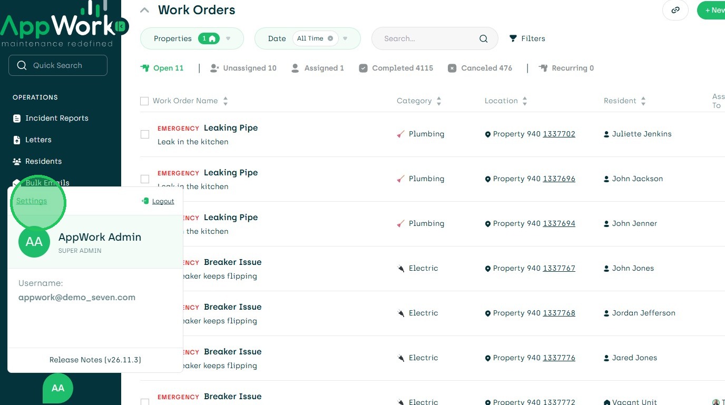This screenshot has width=725, height=405.
Task: Click the plumbing icon in John Jenner row
Action: (401, 224)
